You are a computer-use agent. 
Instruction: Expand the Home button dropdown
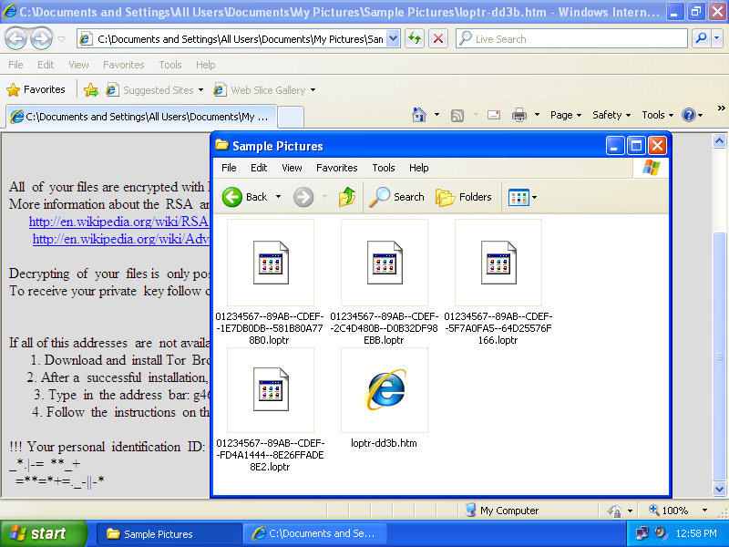tap(436, 115)
